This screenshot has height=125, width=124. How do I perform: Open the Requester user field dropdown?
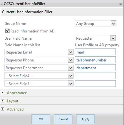95,38
